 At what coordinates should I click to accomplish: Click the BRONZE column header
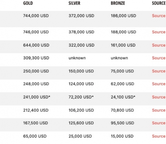pyautogui.click(x=118, y=3)
